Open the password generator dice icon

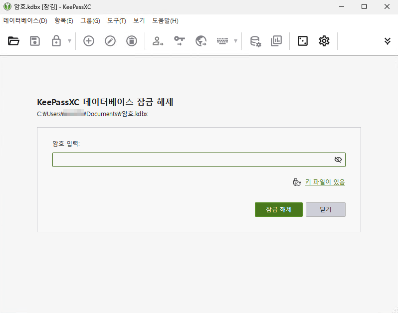pyautogui.click(x=303, y=41)
